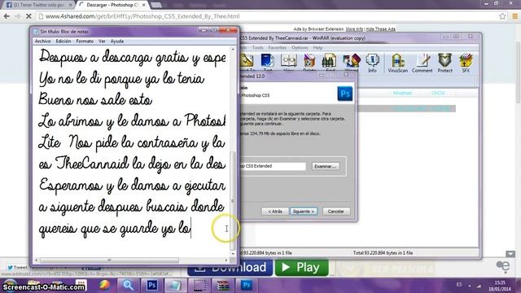
Task: Click the browser page vertical scrollbar
Action: pyautogui.click(x=518, y=72)
